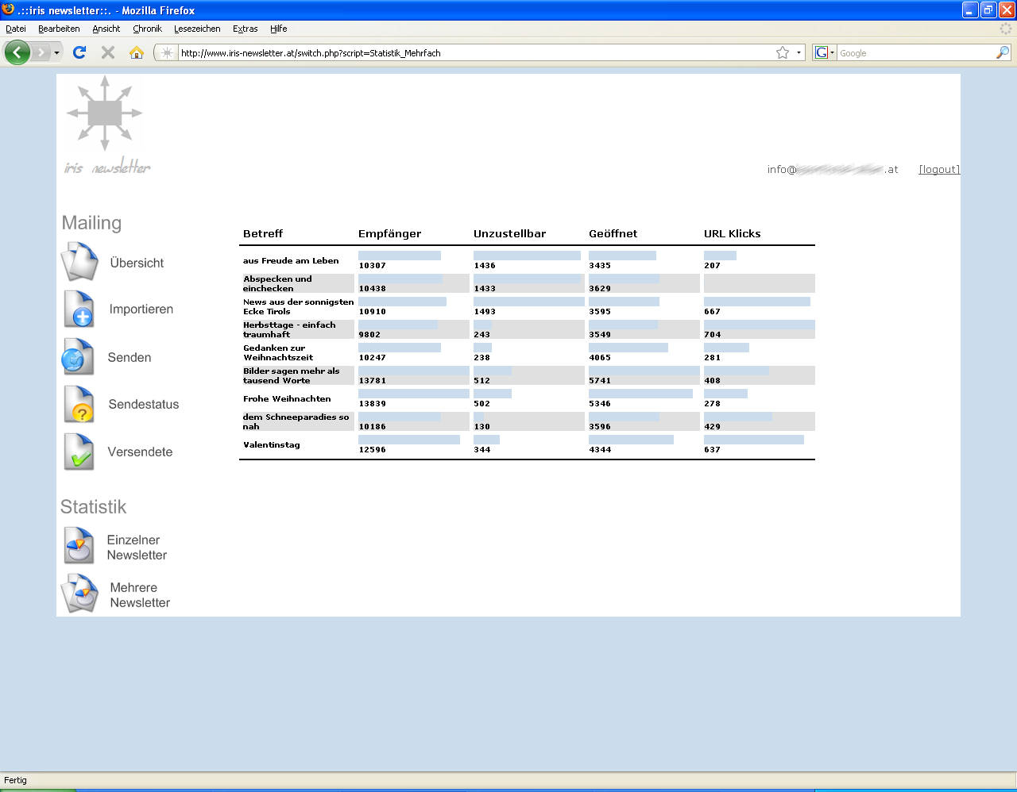This screenshot has width=1017, height=792.
Task: Open the Importieren icon in sidebar
Action: tap(79, 309)
